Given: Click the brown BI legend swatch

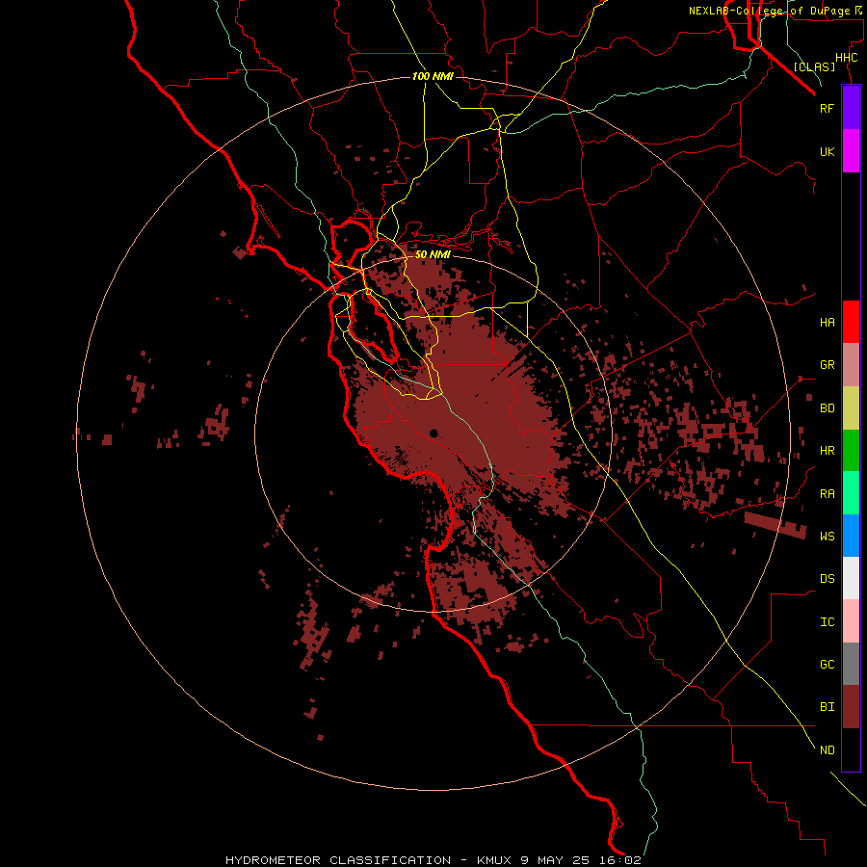Looking at the screenshot, I should tap(851, 707).
